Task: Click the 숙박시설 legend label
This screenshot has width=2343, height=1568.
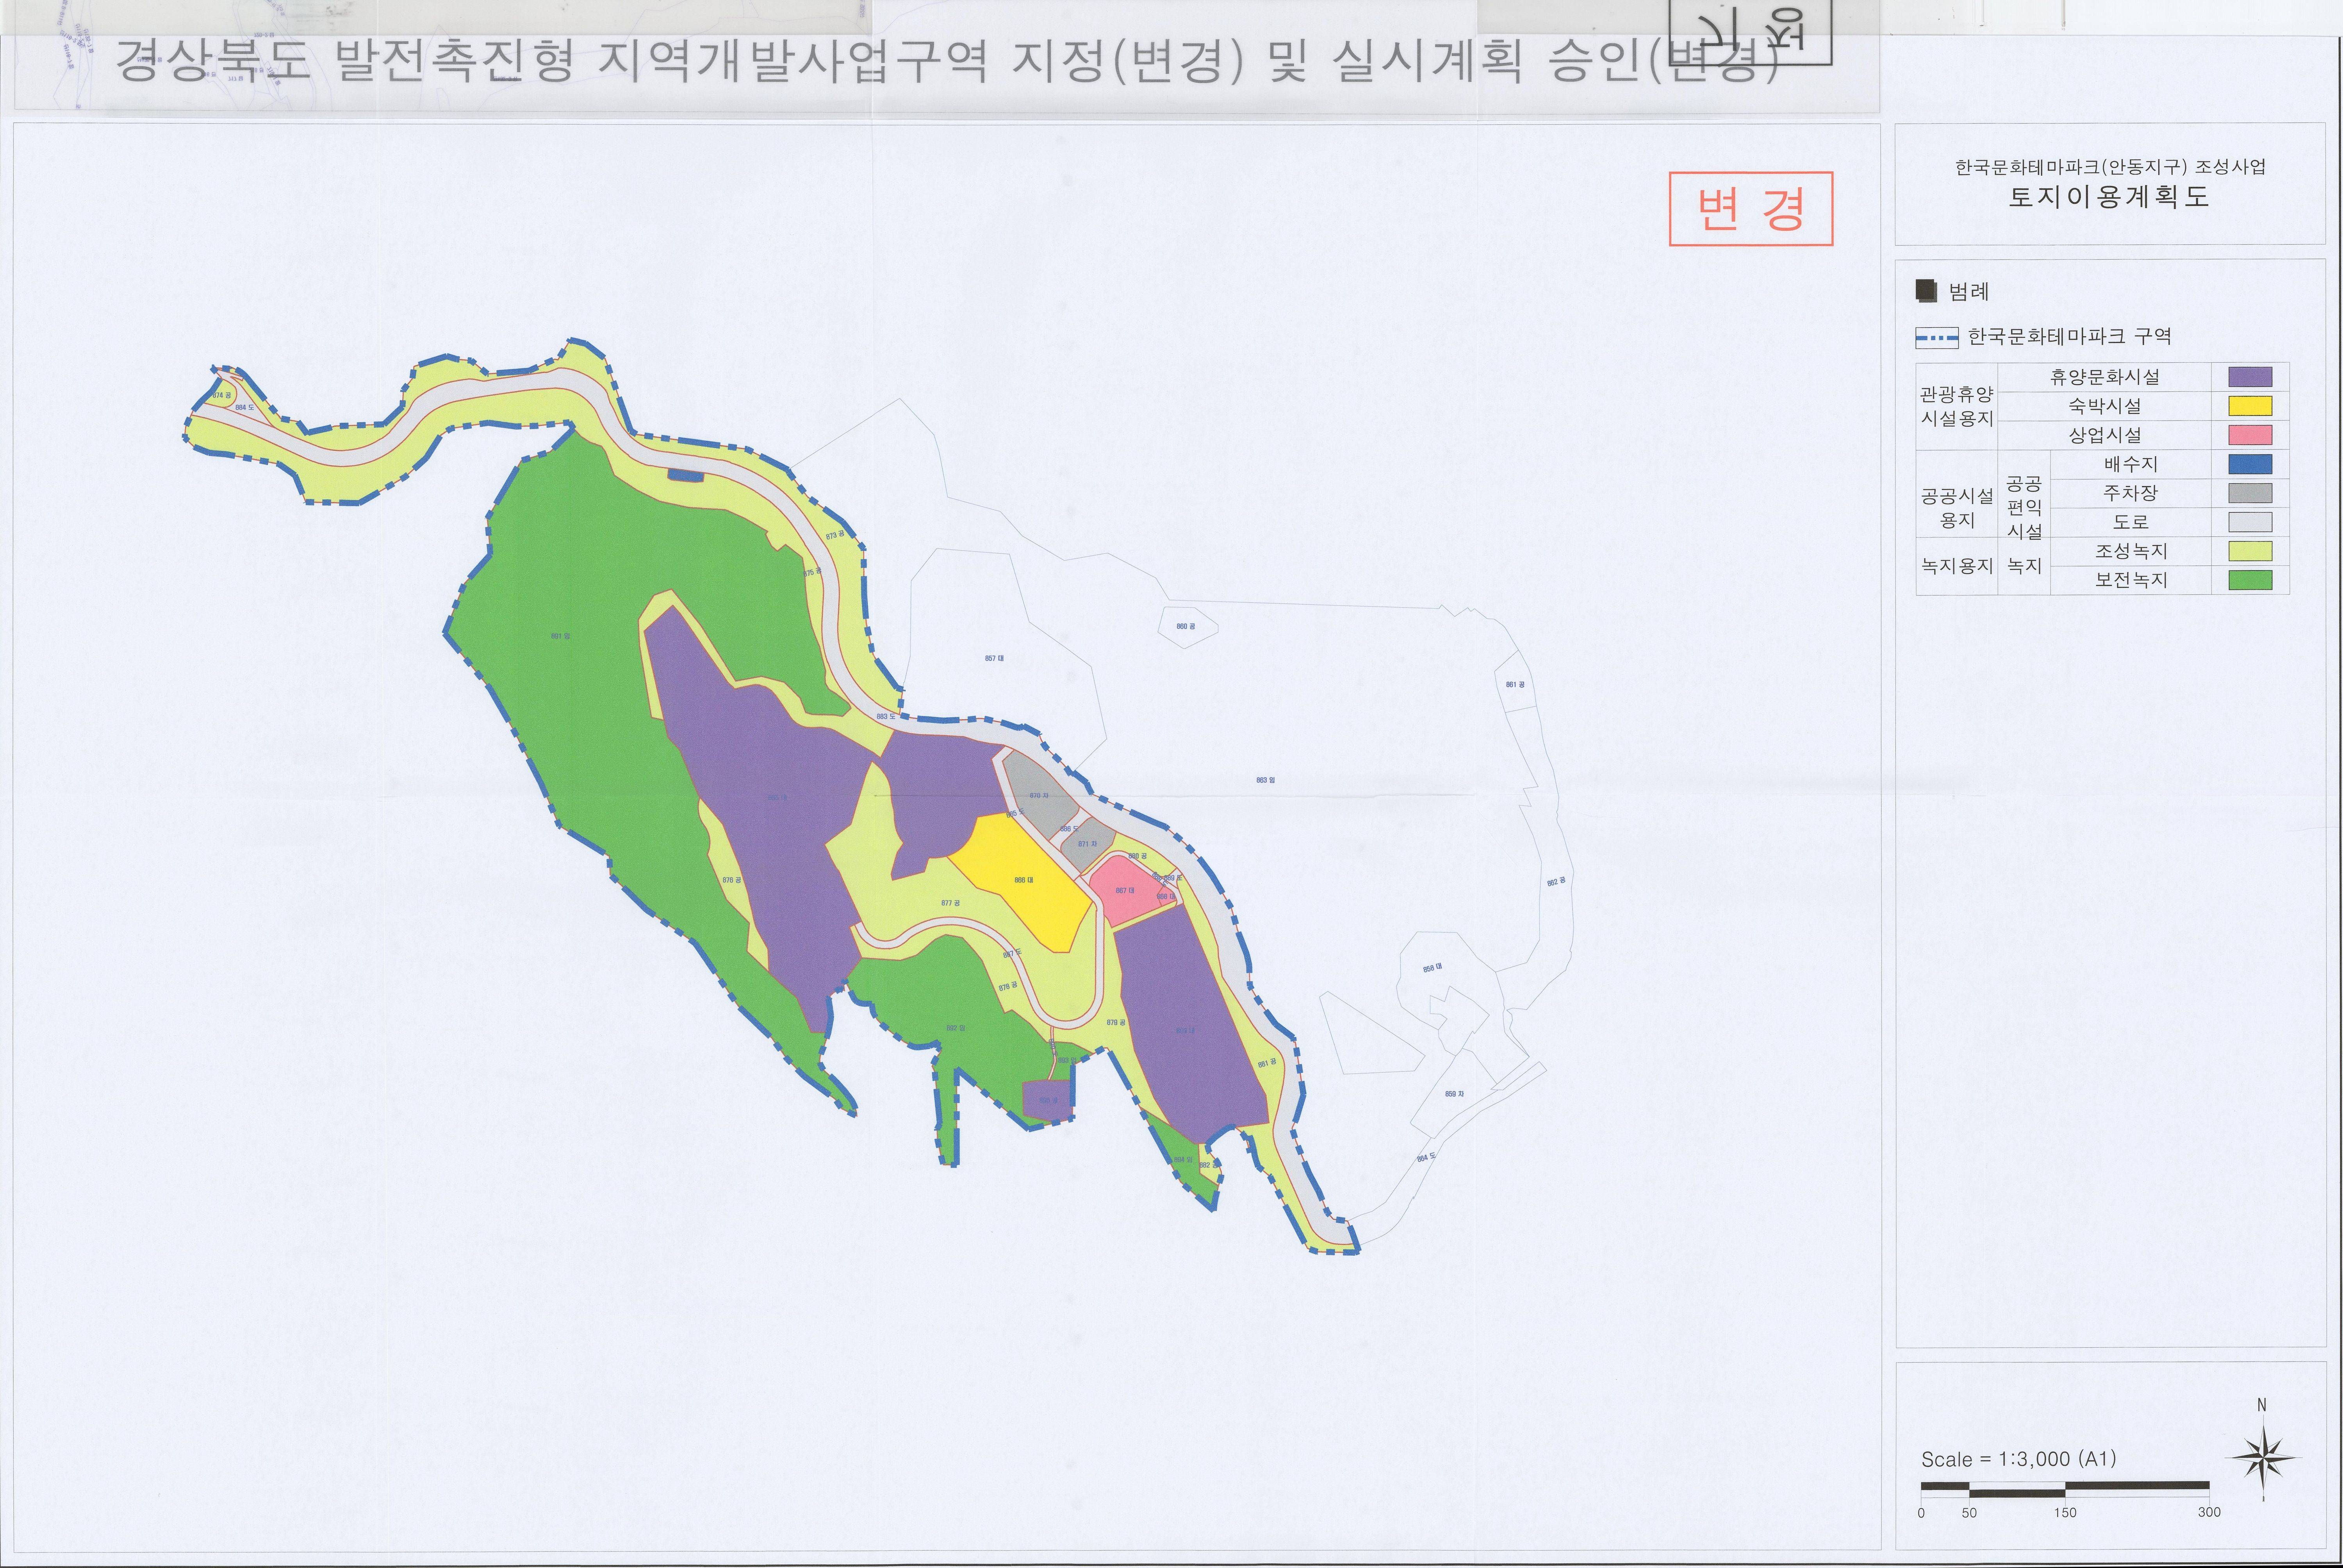Action: pyautogui.click(x=2105, y=406)
